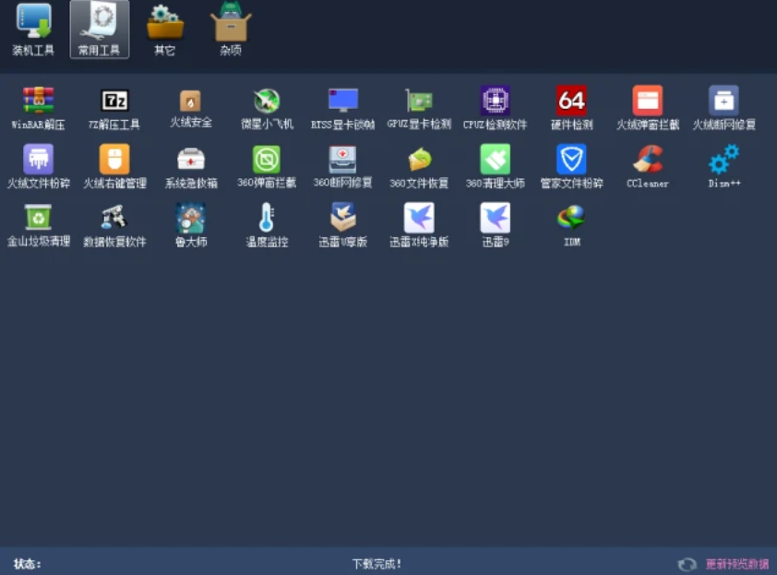
Task: Launch 火绒断网修复 tool
Action: [x=724, y=108]
